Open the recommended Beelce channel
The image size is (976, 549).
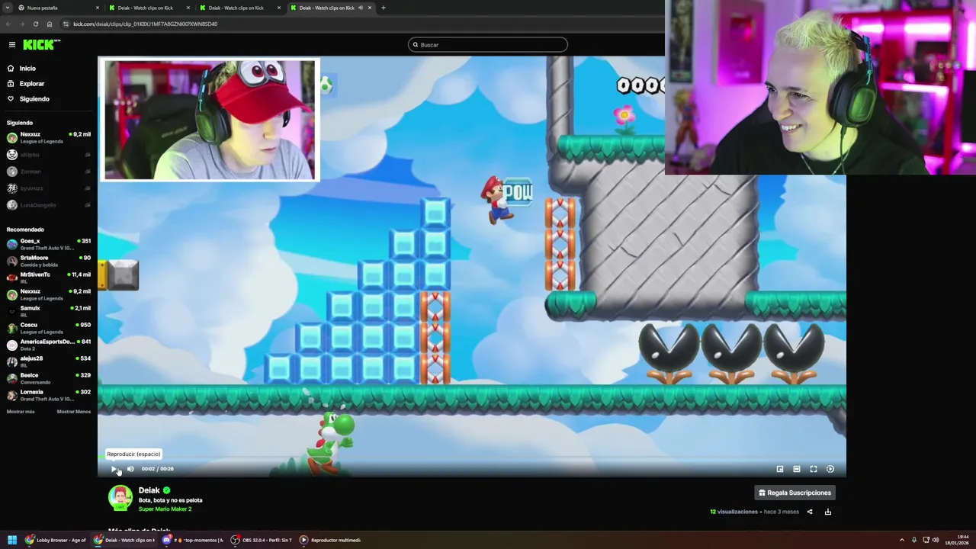point(49,378)
